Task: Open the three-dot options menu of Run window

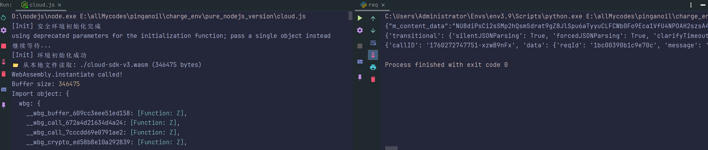Action: (691, 5)
